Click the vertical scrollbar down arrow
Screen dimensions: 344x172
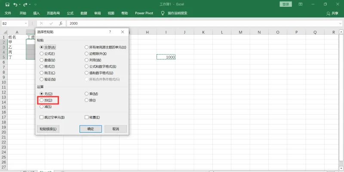click(341, 168)
